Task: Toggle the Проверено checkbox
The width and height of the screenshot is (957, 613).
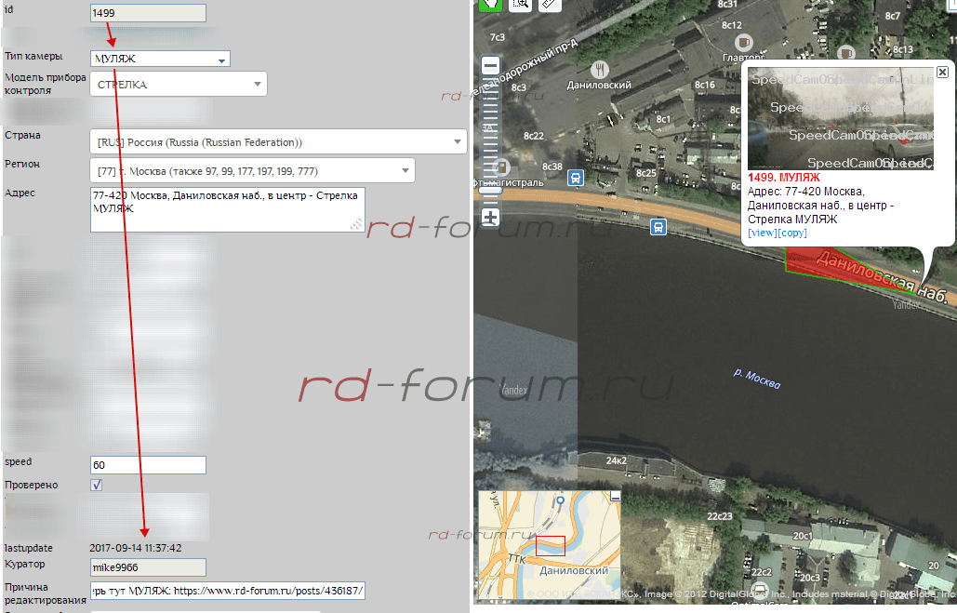Action: [x=97, y=485]
